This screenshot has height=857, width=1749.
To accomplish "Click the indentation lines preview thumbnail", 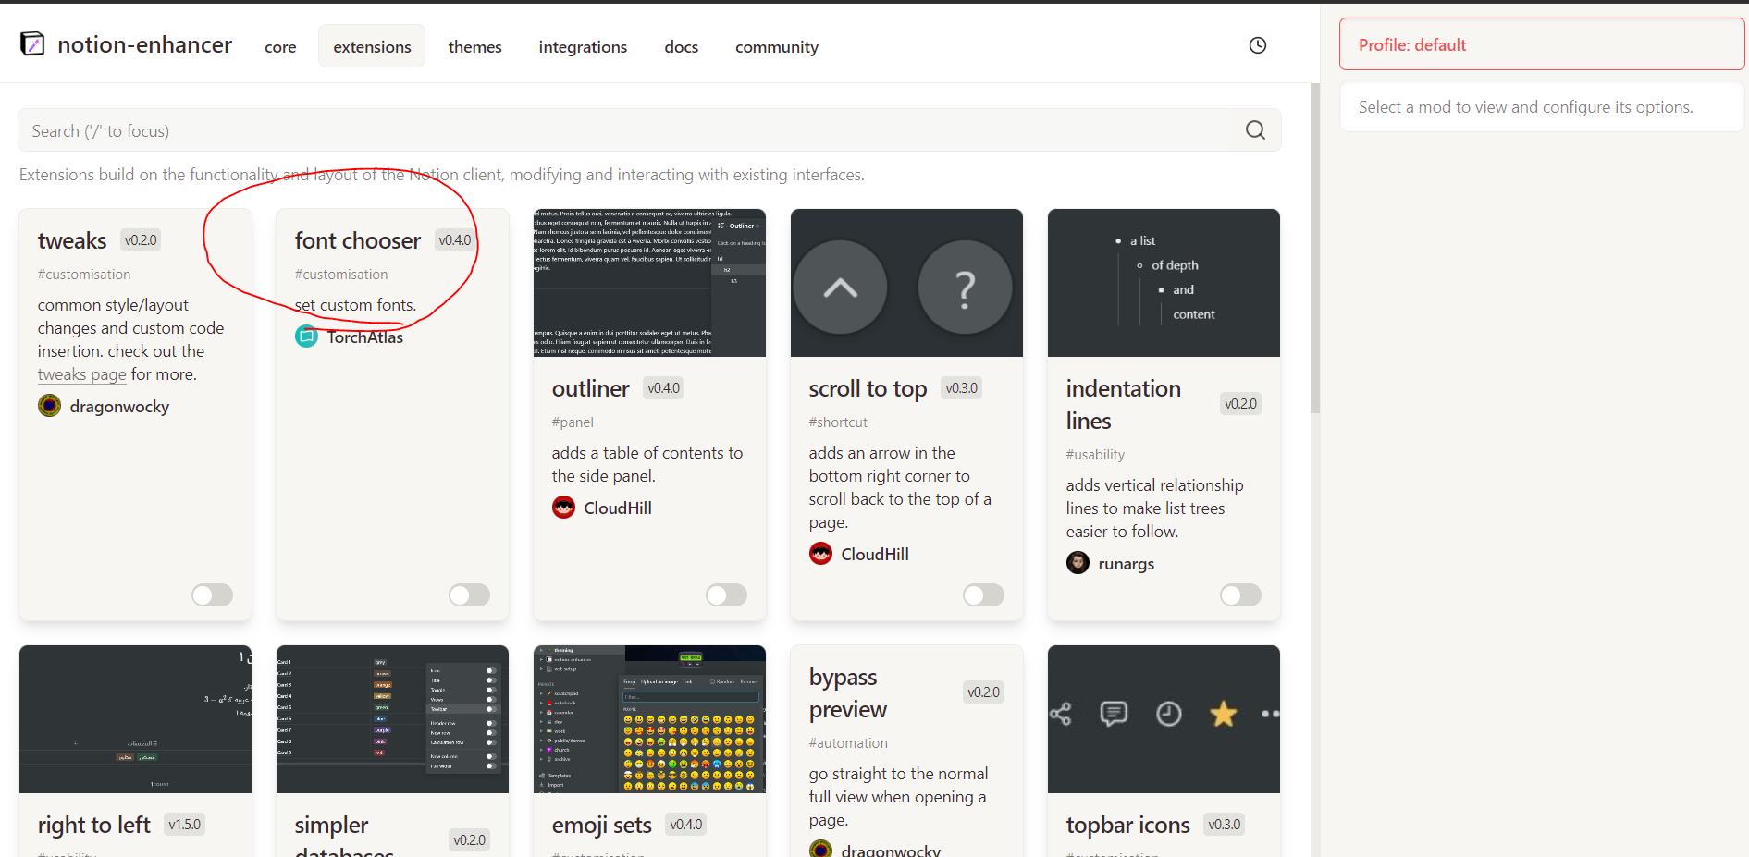I will 1164,283.
